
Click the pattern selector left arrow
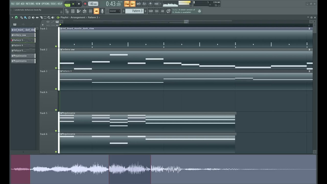tap(124, 11)
